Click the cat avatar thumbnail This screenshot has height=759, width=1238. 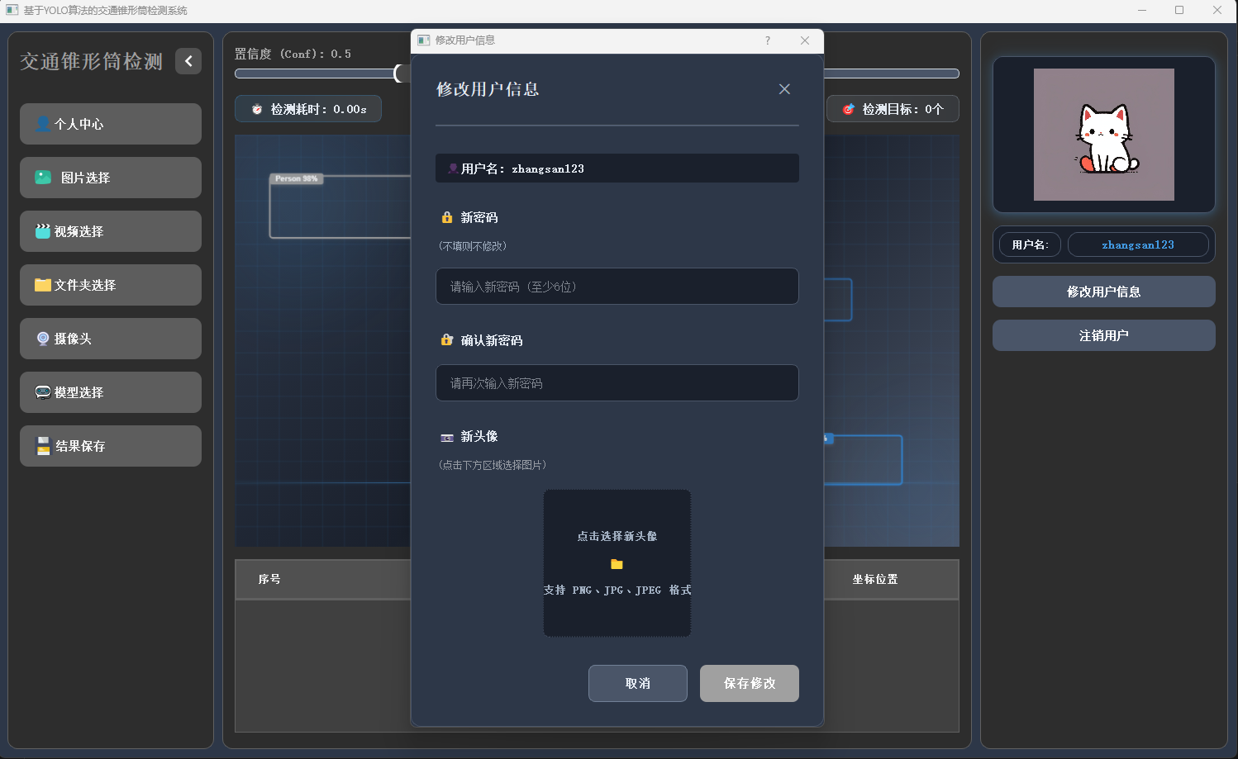coord(1103,135)
